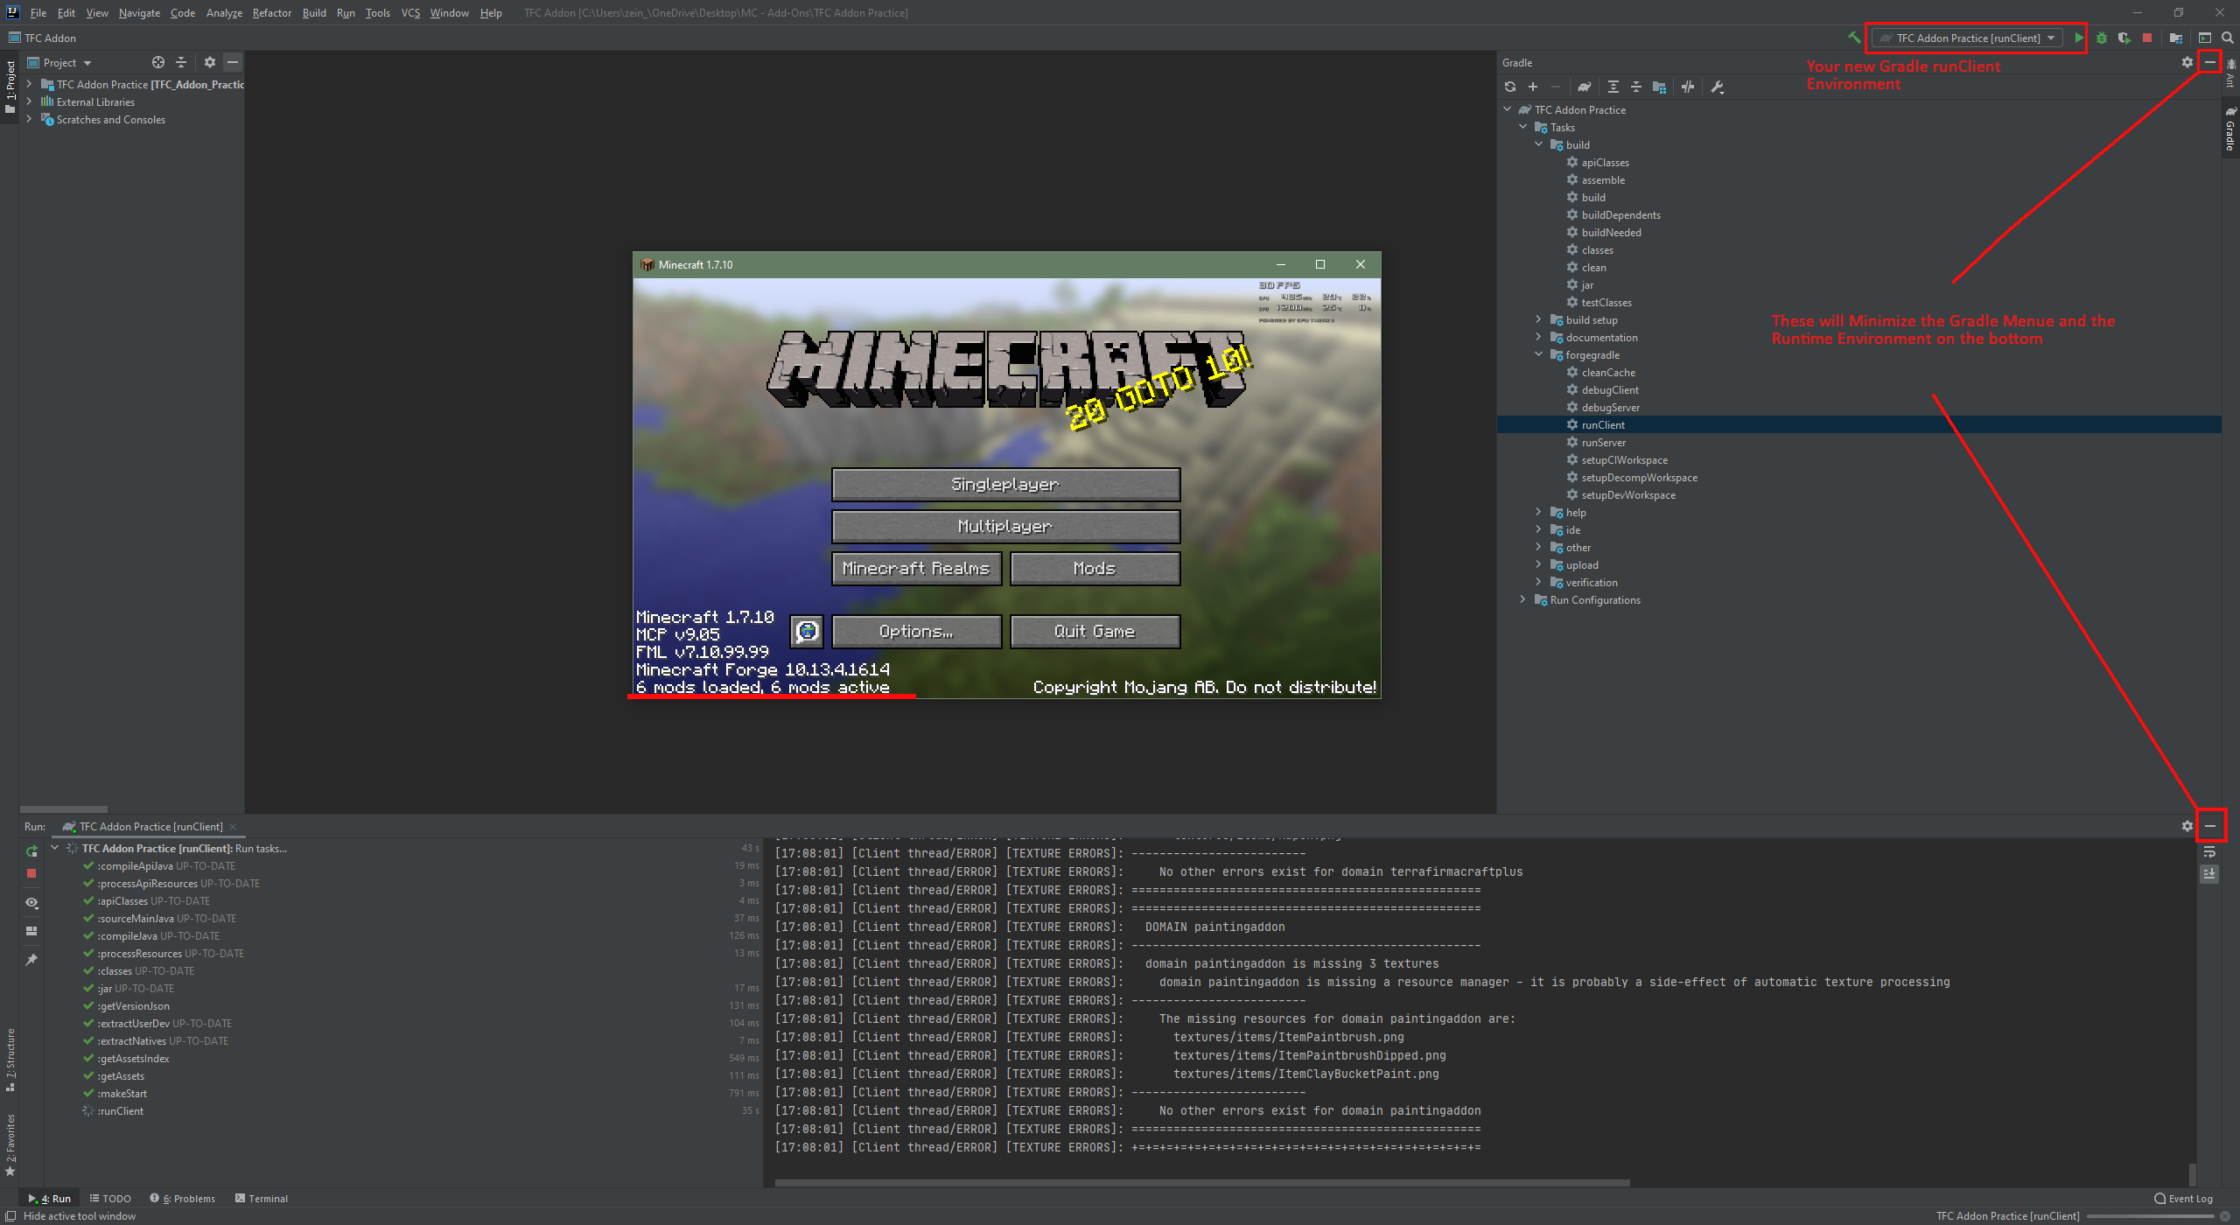Start debugging with the green bug icon
The height and width of the screenshot is (1225, 2240).
click(2101, 38)
